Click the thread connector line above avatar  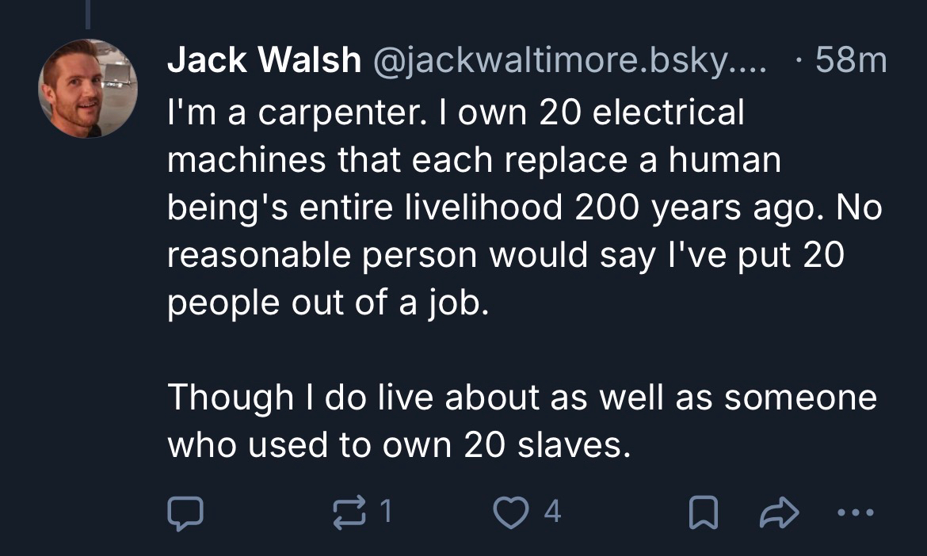point(88,16)
